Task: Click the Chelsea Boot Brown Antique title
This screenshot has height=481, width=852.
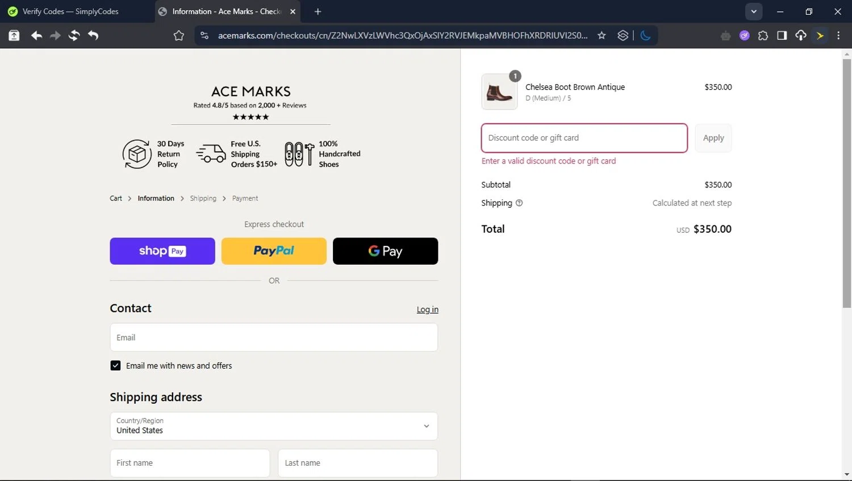Action: coord(575,87)
